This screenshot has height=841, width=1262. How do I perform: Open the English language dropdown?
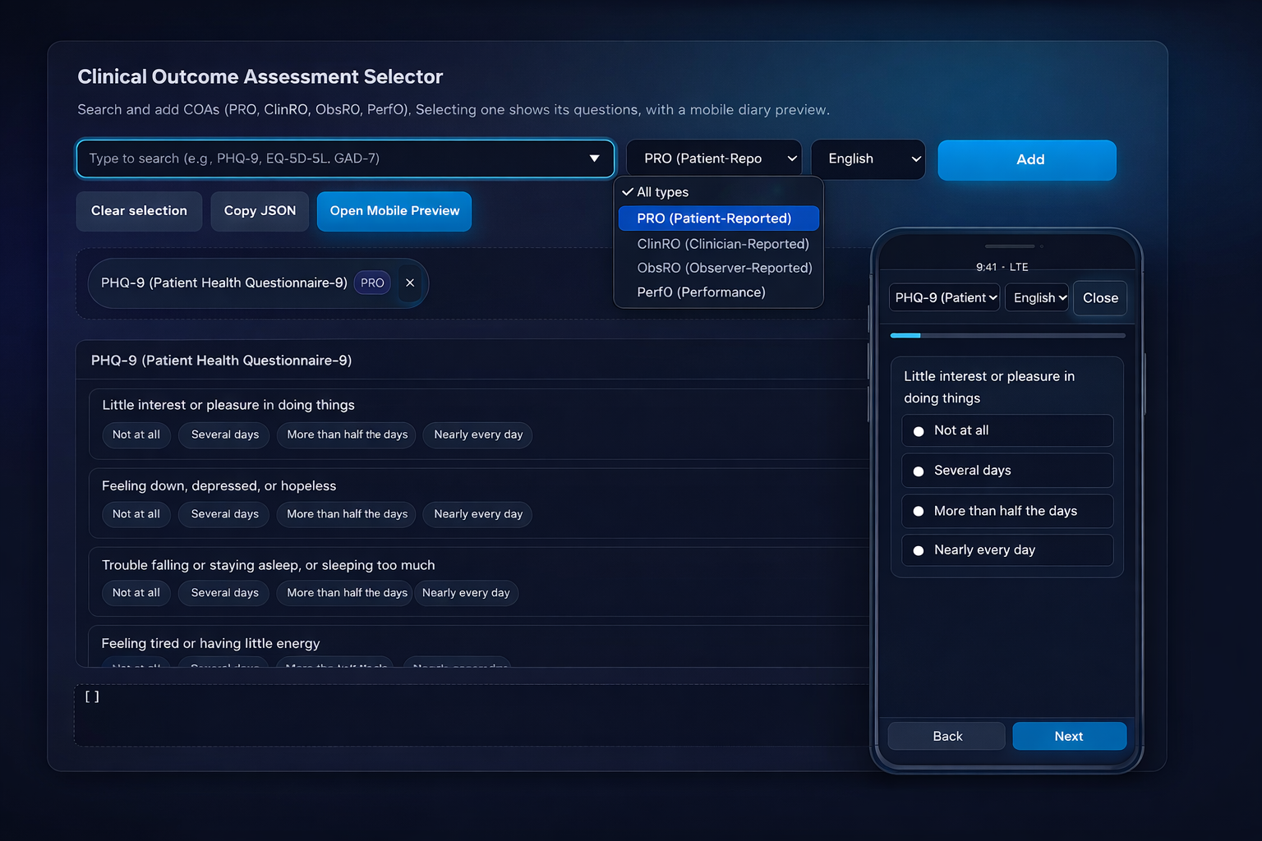868,159
